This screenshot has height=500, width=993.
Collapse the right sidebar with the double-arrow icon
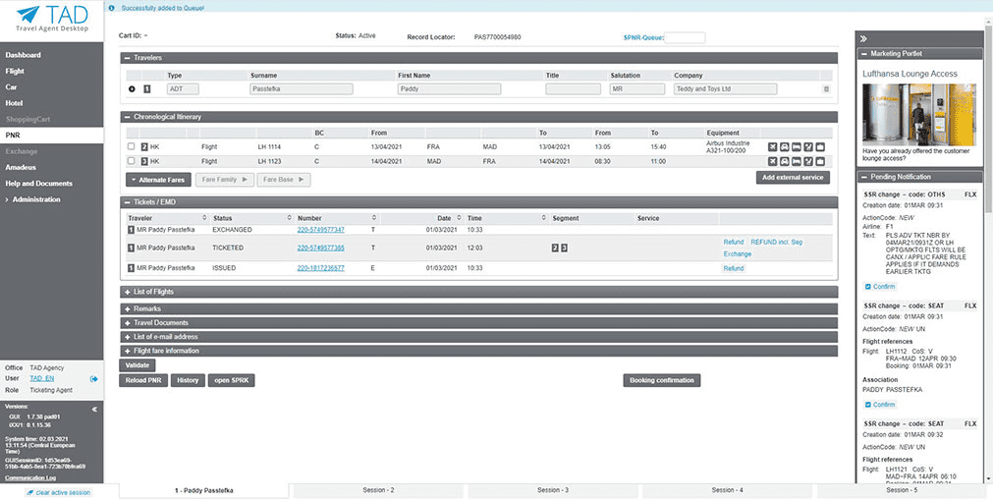point(863,38)
